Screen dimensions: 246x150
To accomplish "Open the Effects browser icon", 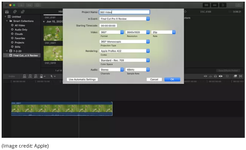I will coord(235,76).
